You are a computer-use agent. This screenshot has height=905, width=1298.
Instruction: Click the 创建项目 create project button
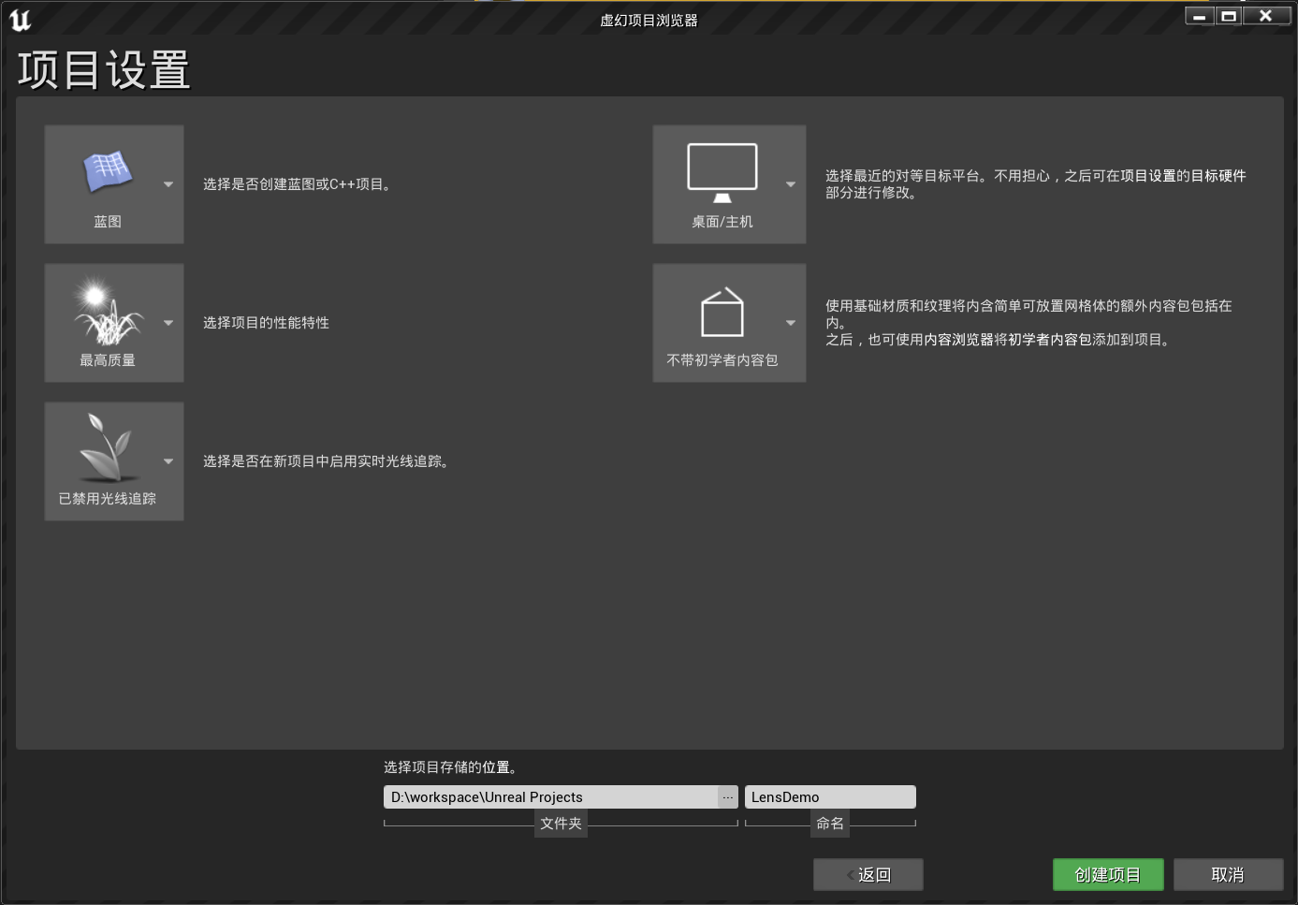click(1108, 874)
